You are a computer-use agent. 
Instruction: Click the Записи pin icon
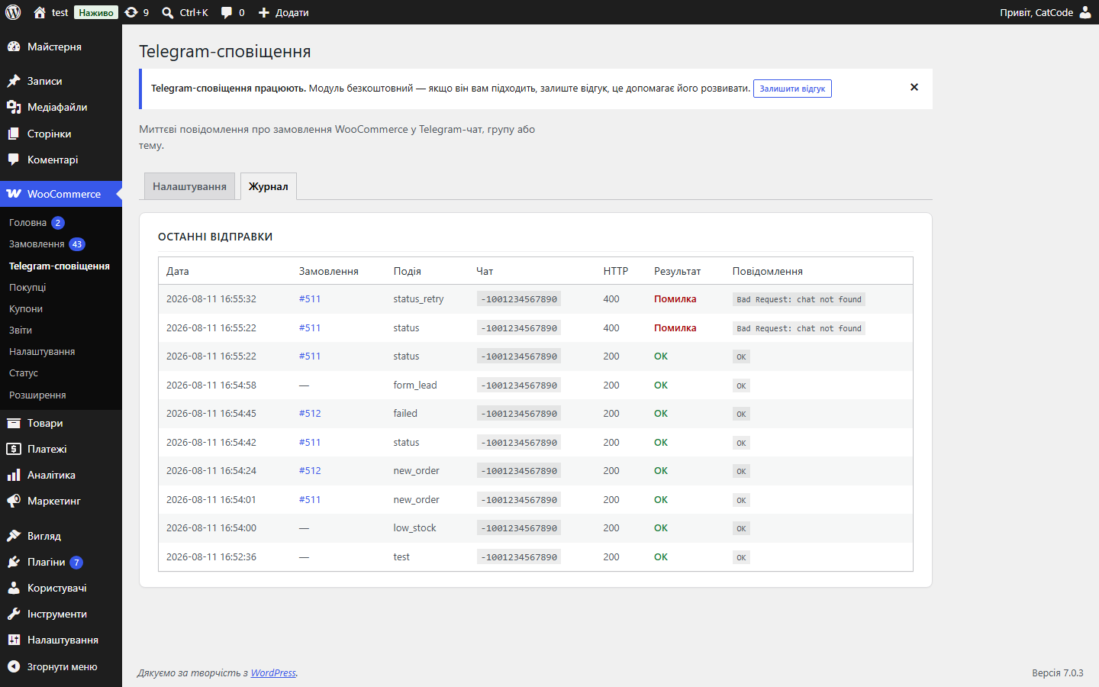(14, 81)
